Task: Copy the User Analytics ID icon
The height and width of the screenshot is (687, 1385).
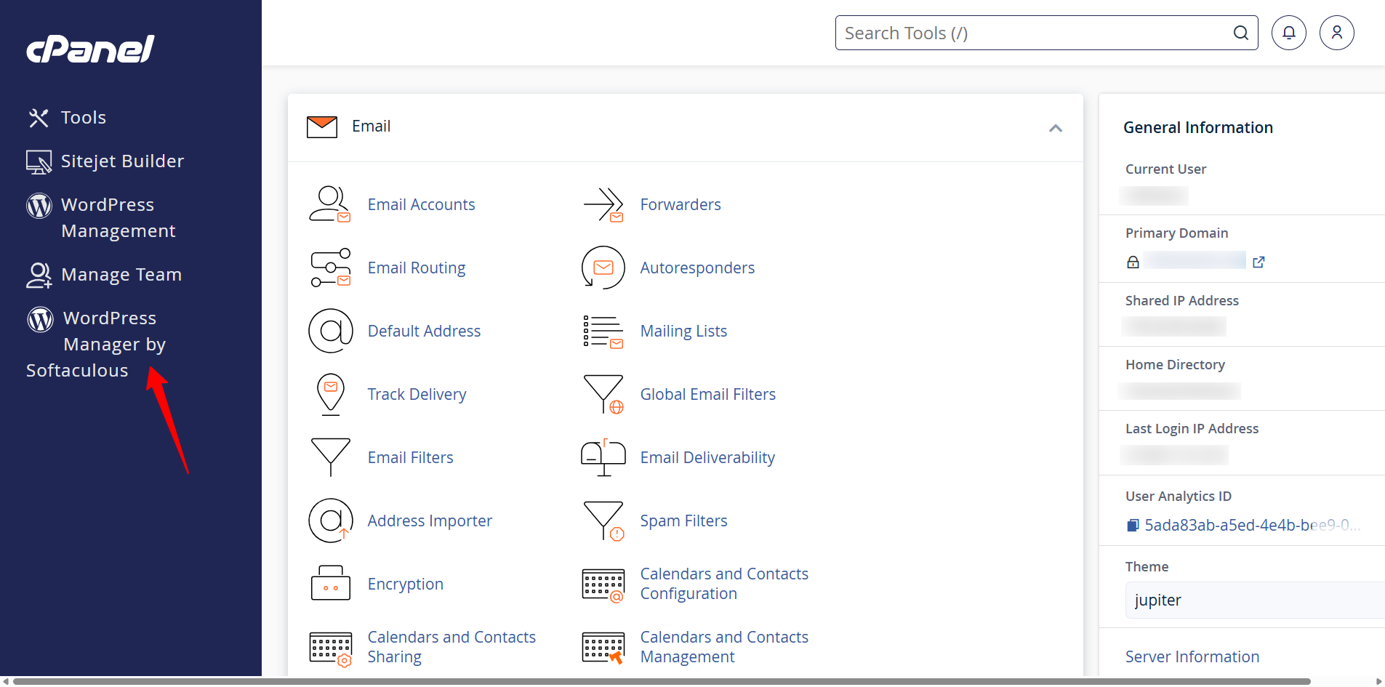Action: pyautogui.click(x=1133, y=525)
